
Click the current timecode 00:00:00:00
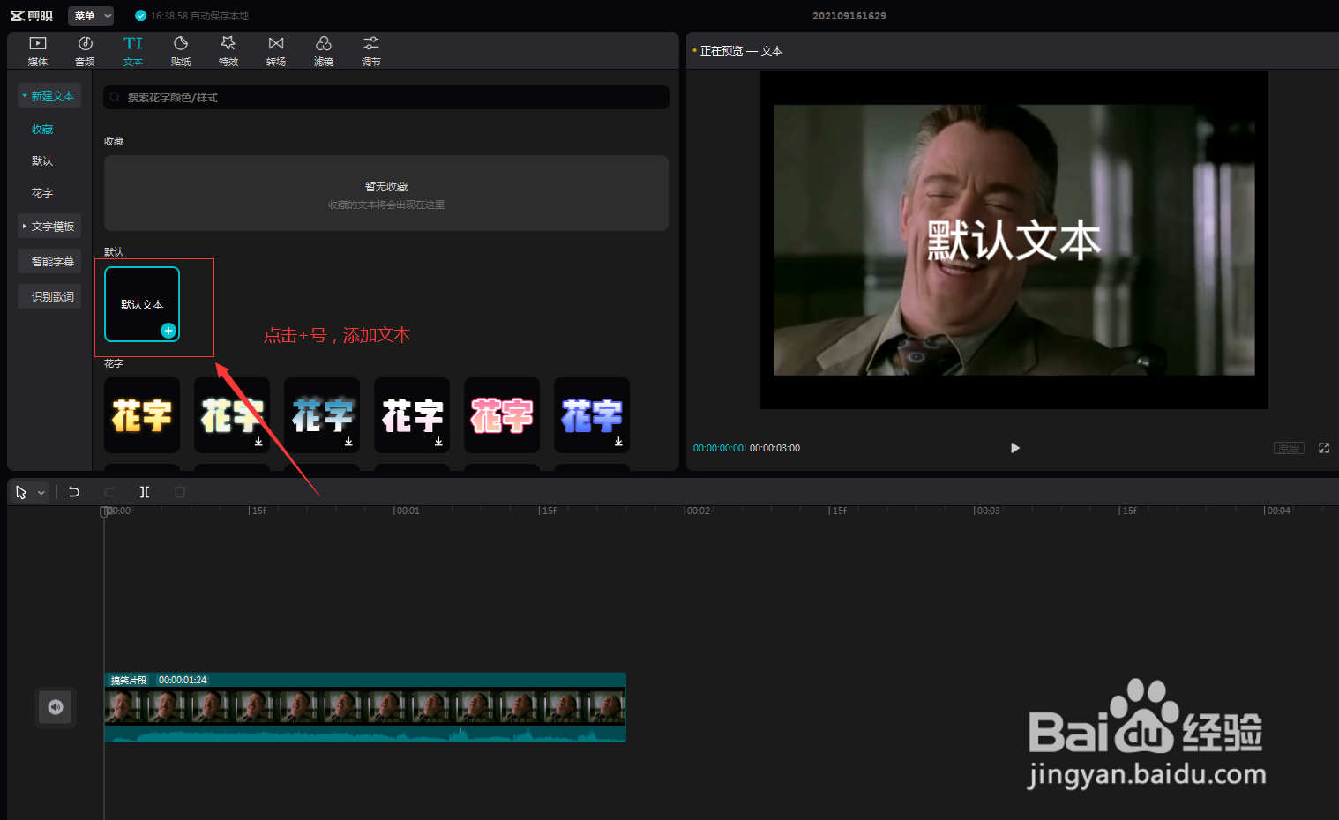(718, 448)
